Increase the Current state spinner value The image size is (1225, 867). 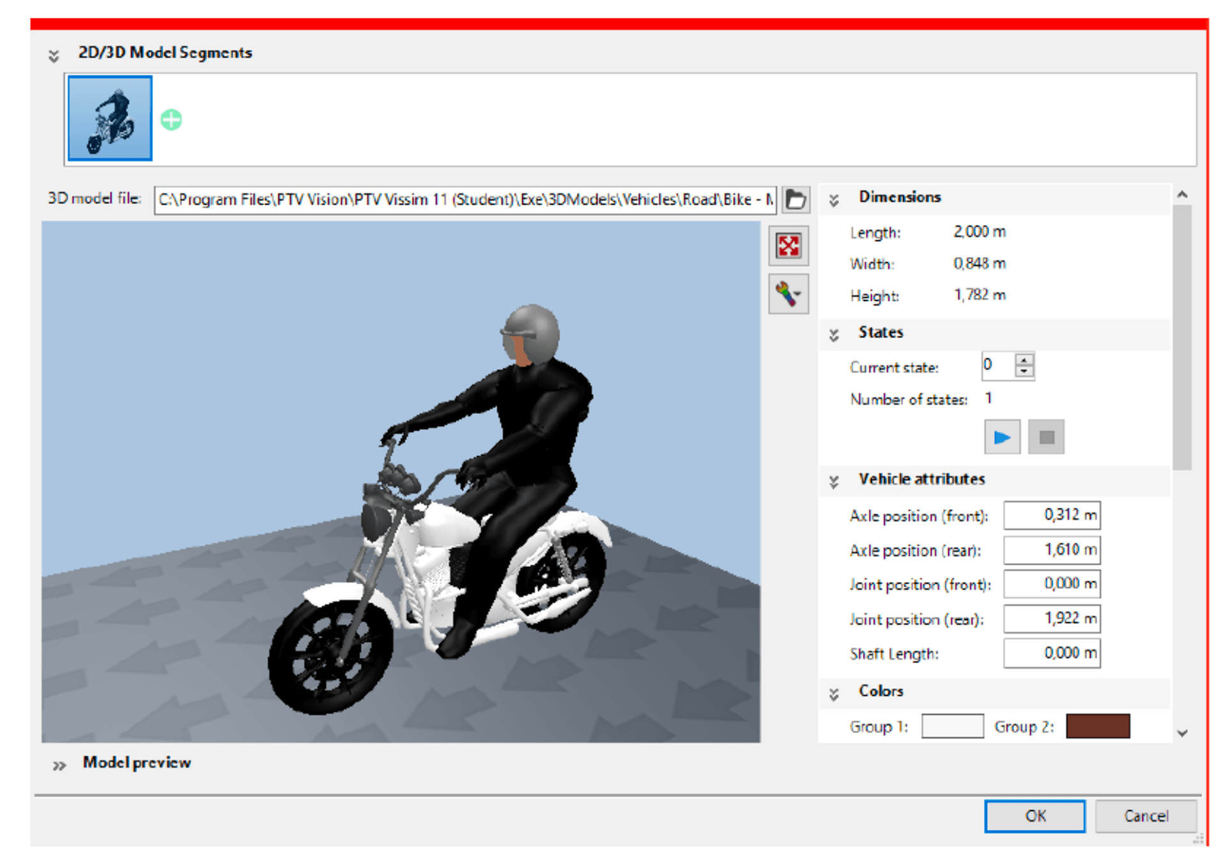[1024, 360]
